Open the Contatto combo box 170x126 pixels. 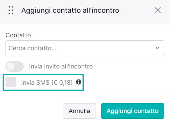pyautogui.click(x=85, y=48)
